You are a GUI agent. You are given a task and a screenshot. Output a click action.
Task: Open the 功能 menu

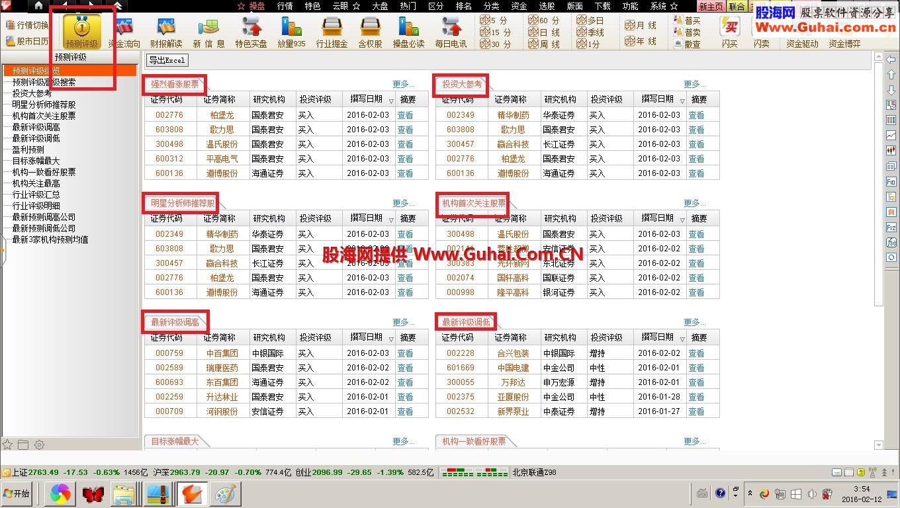coord(631,6)
